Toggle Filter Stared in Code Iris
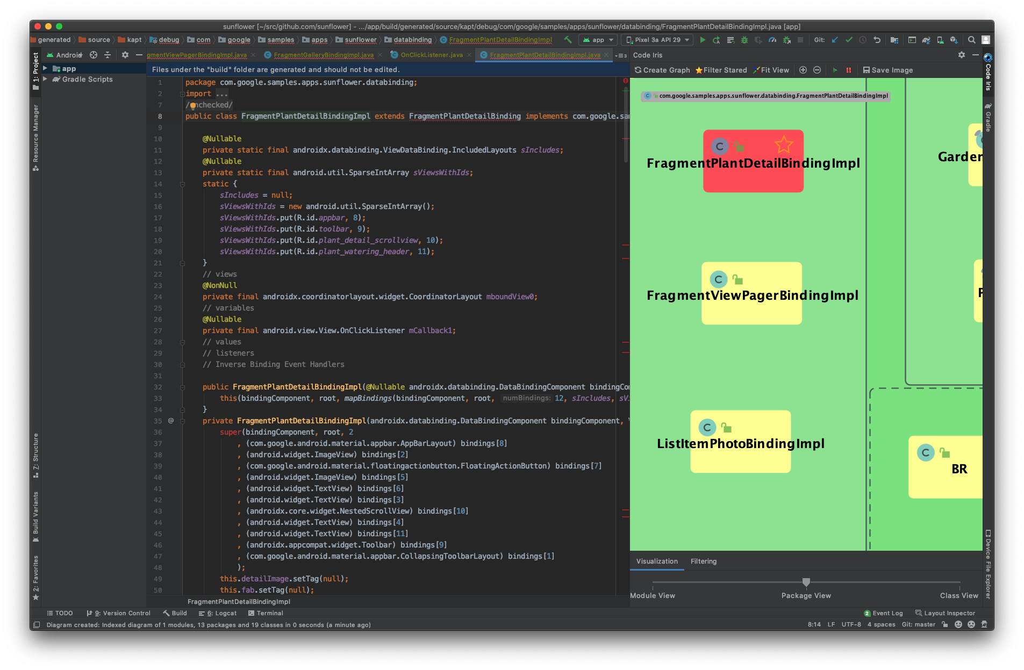The height and width of the screenshot is (670, 1024). 721,70
